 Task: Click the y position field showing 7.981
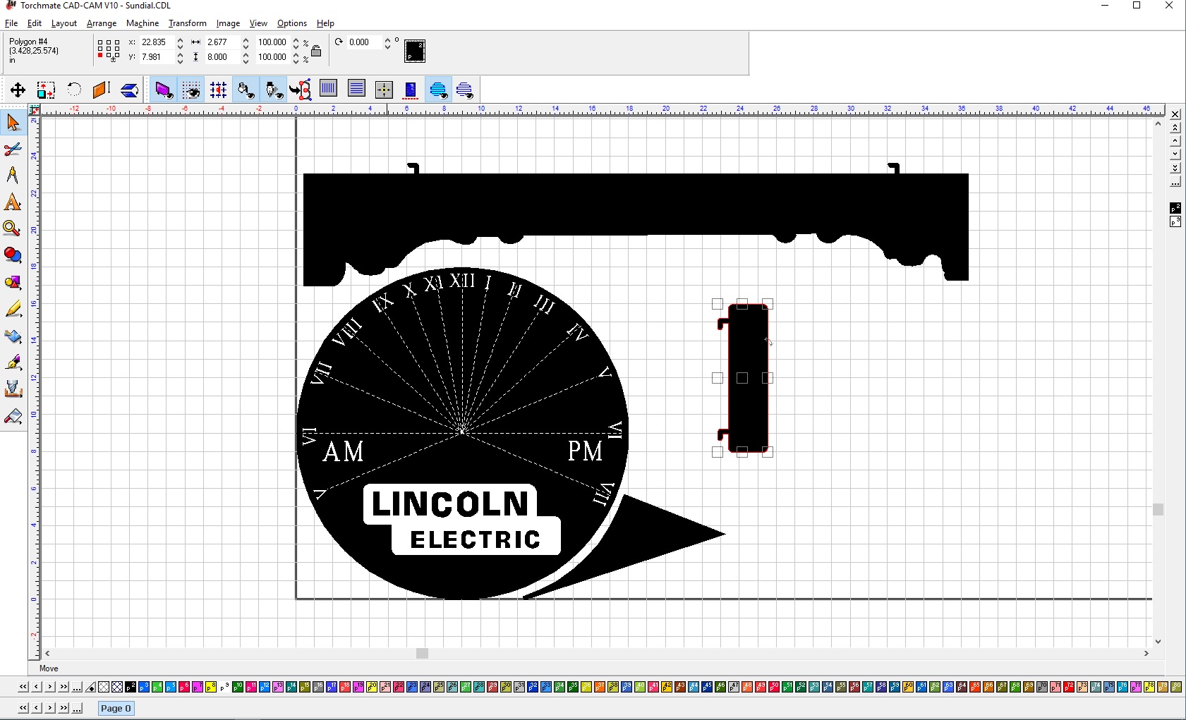157,57
